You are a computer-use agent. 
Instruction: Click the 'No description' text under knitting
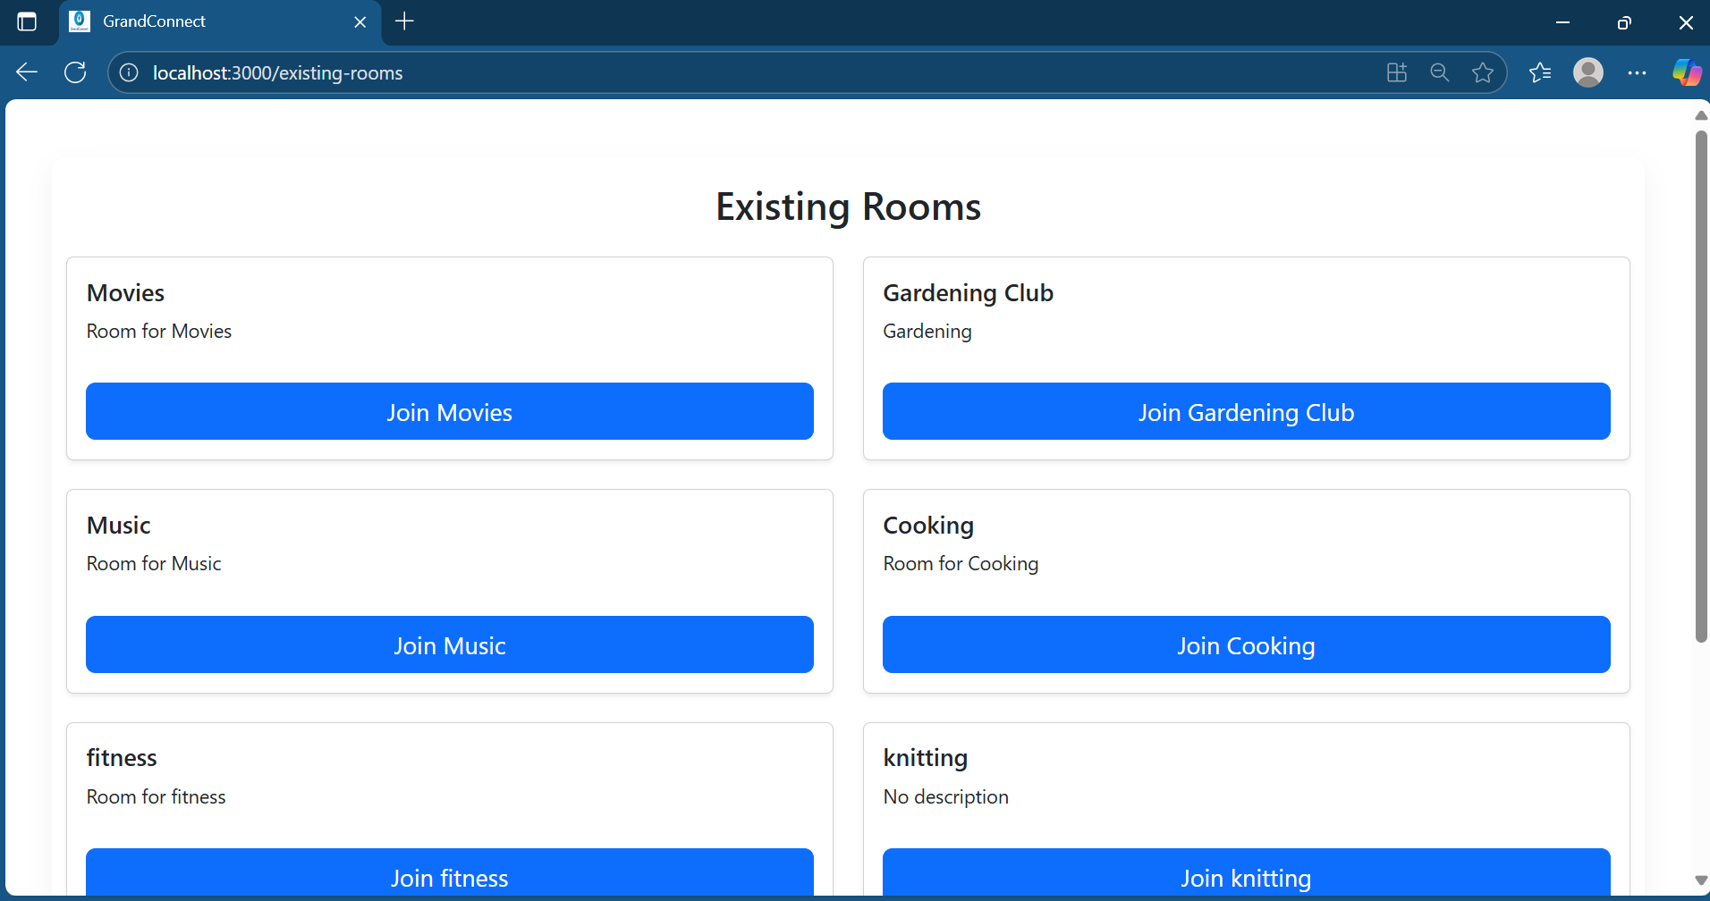pos(945,797)
